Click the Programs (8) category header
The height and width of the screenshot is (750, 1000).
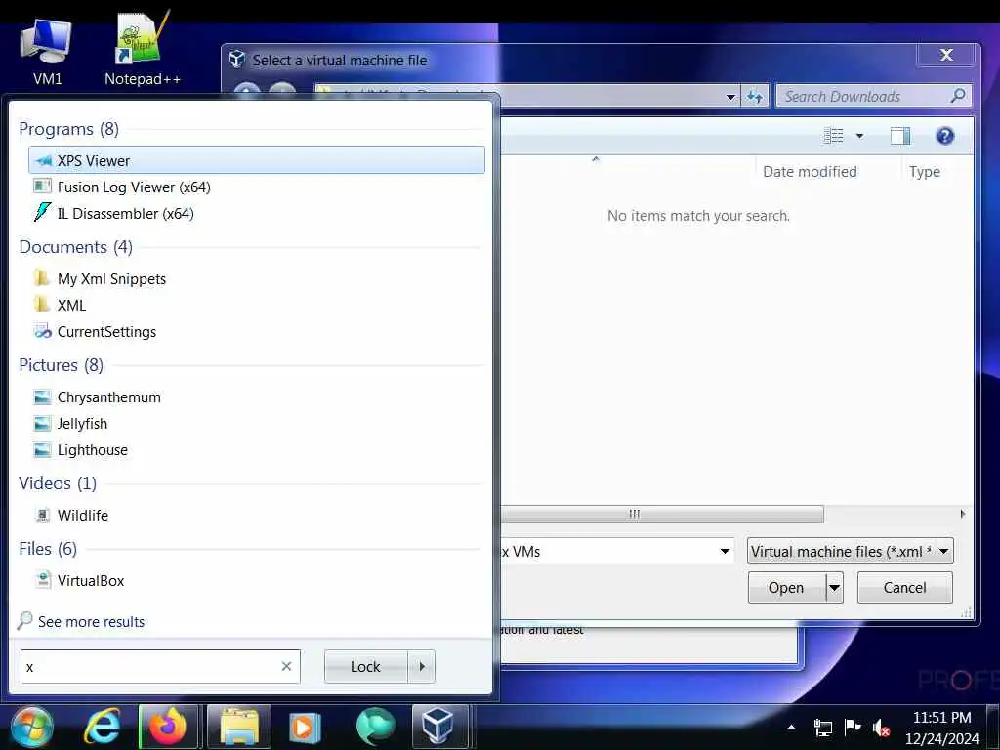[69, 128]
